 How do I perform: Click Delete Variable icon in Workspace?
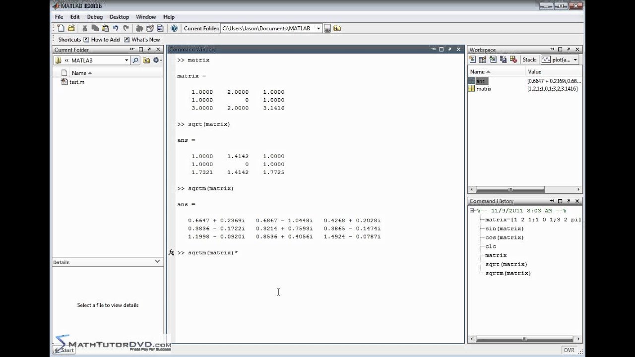(513, 59)
